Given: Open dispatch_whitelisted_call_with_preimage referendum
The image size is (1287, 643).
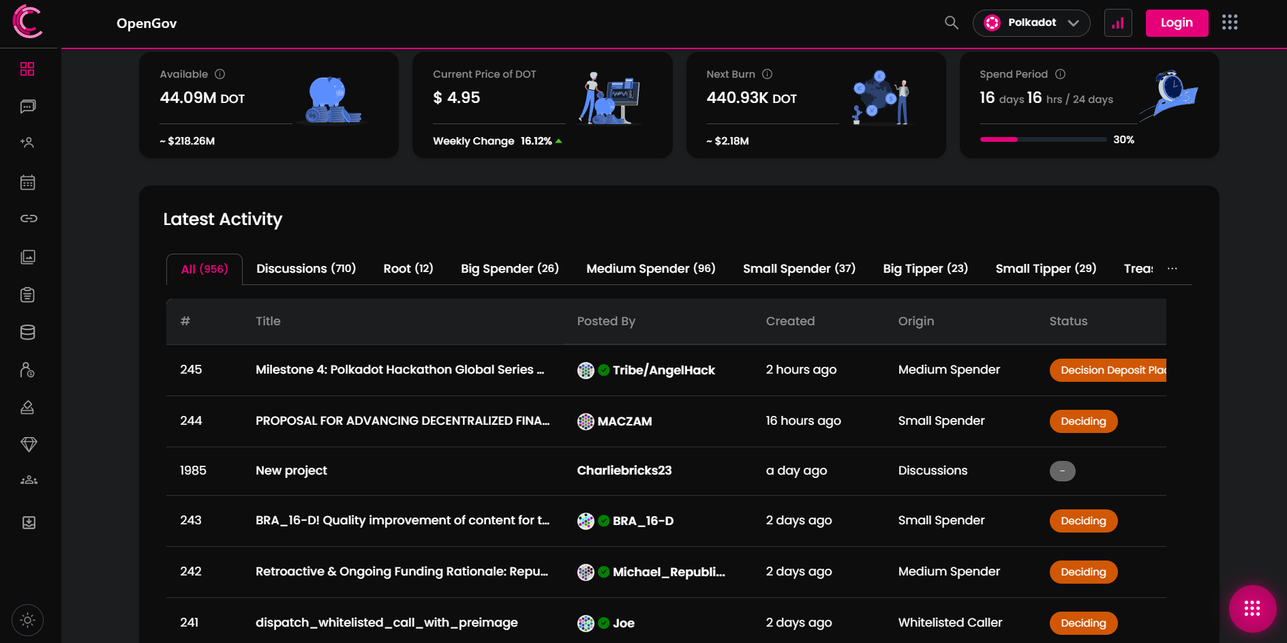Looking at the screenshot, I should pyautogui.click(x=387, y=623).
